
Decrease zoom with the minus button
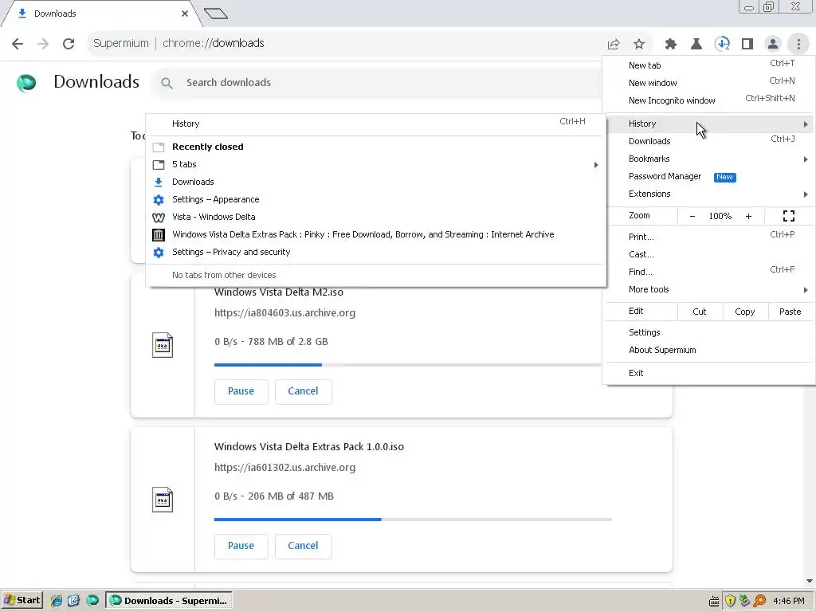[692, 216]
